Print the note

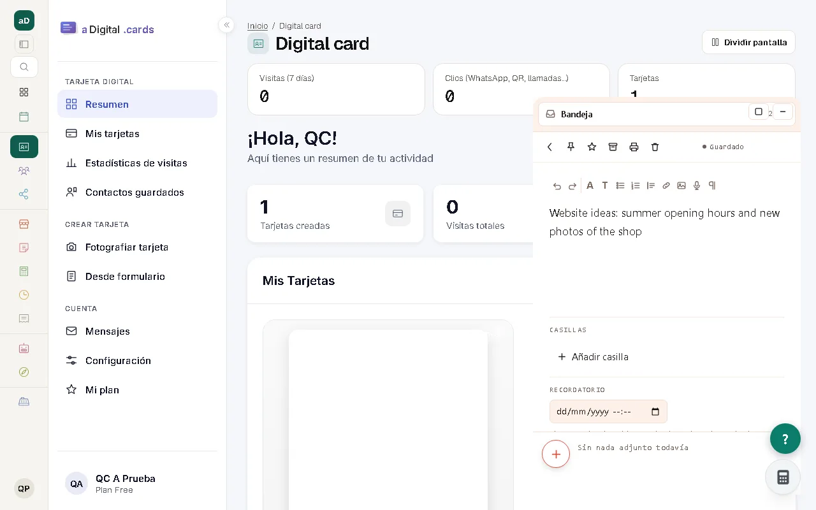pos(634,147)
